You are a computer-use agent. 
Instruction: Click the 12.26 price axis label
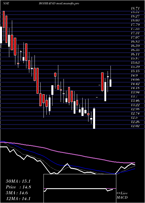[x=135, y=122]
